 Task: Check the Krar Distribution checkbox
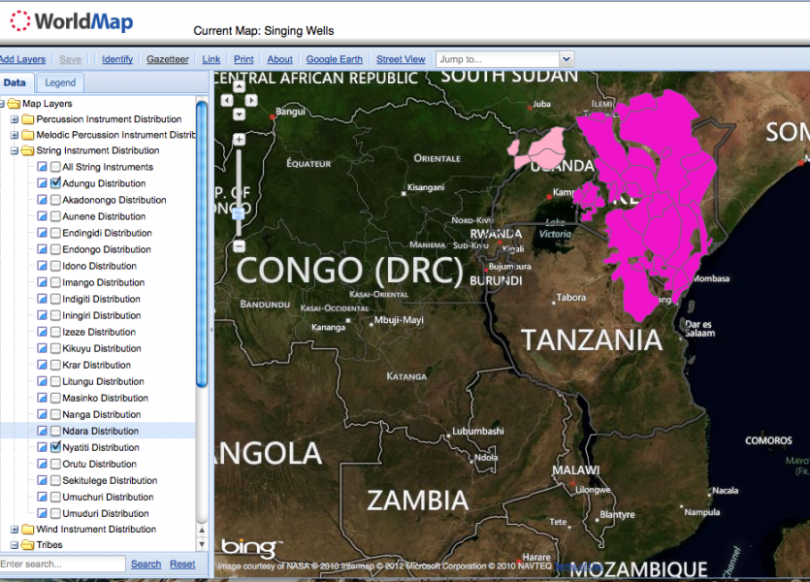point(56,365)
